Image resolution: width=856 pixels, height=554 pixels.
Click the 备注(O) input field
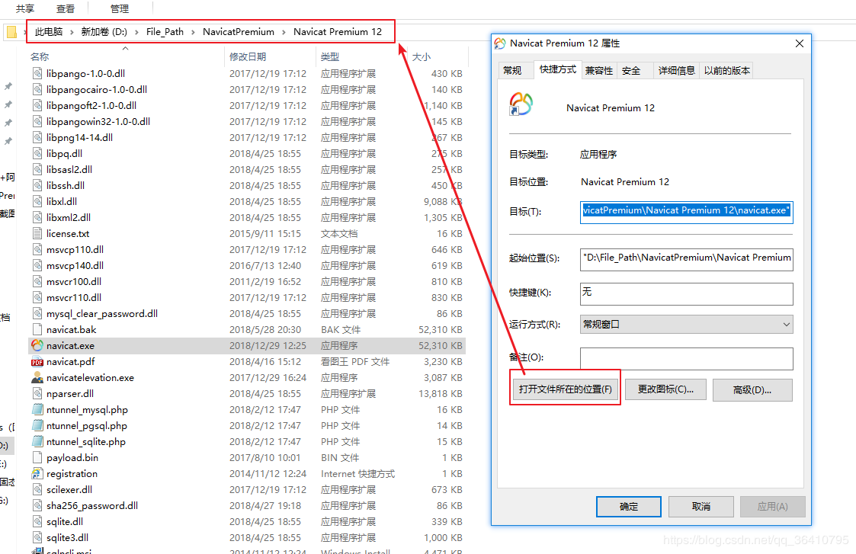point(686,359)
